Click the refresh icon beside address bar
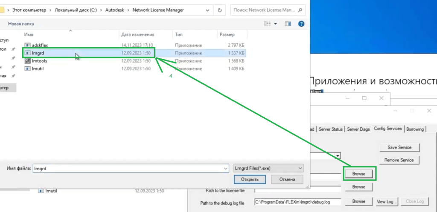The height and width of the screenshot is (212, 437). pyautogui.click(x=219, y=10)
